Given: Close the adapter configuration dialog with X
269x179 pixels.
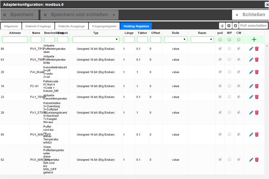Looking at the screenshot, I should pyautogui.click(x=267, y=5).
